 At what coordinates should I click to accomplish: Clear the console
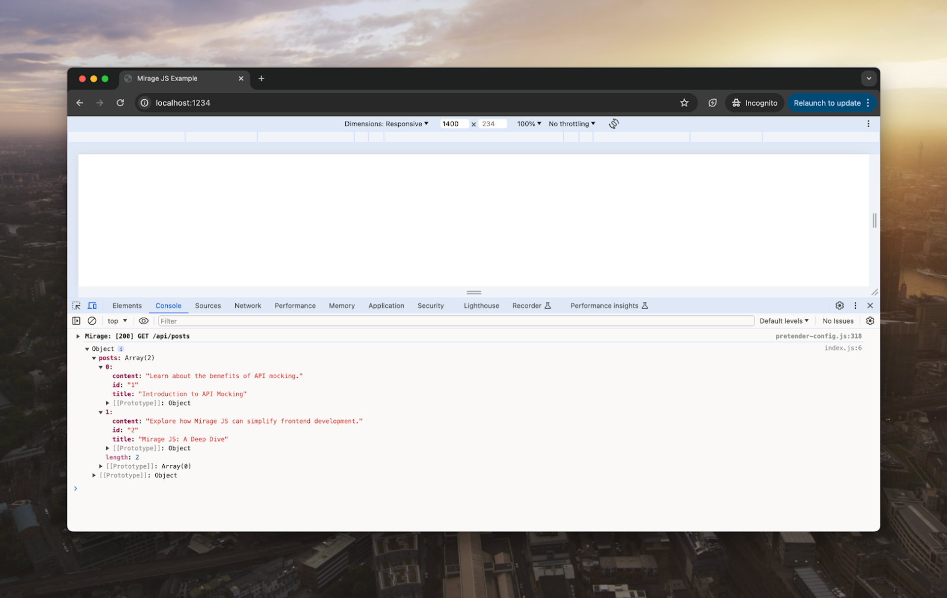(x=92, y=321)
